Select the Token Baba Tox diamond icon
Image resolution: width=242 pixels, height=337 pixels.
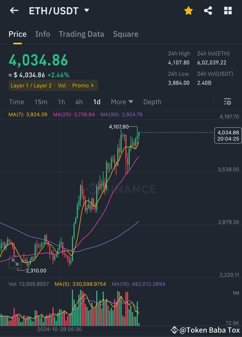174,330
